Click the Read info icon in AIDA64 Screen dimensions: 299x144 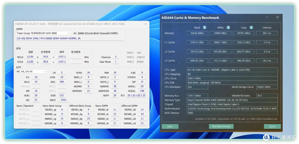point(204,27)
